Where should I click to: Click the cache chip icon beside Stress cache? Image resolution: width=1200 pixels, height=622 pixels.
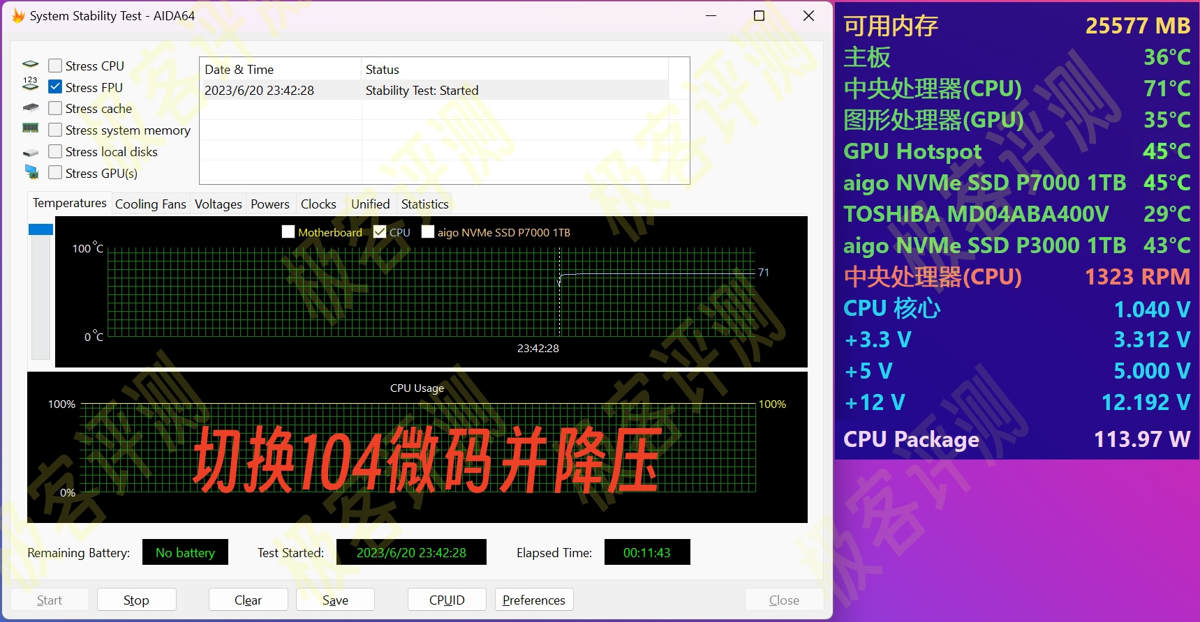tap(31, 108)
